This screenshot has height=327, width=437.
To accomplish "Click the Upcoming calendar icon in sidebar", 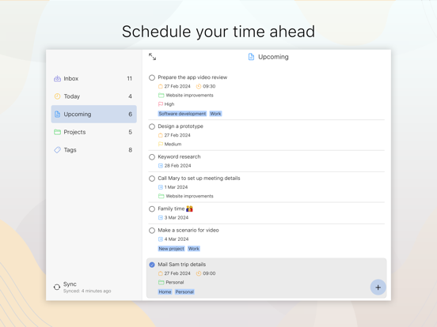I will tap(57, 114).
